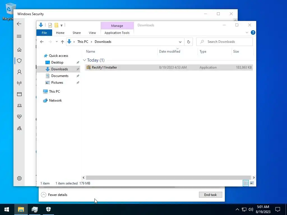Open Device performance & health heart icon
This screenshot has height=215, width=287.
[19, 117]
